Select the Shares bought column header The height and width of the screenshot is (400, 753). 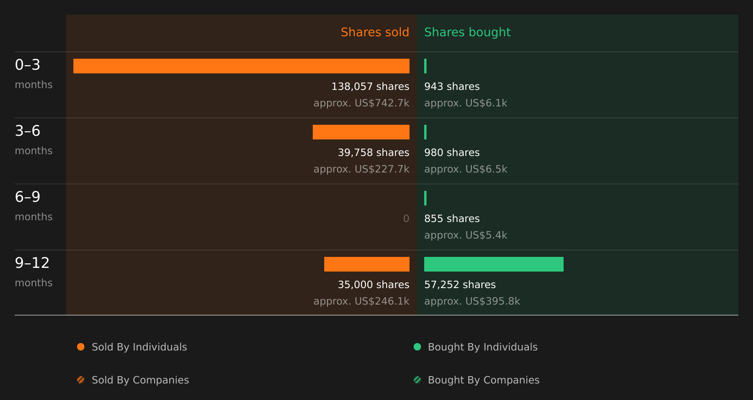click(467, 32)
